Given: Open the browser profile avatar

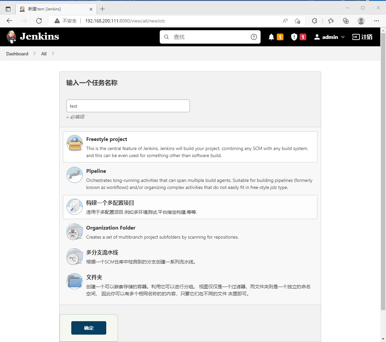Looking at the screenshot, I should (x=361, y=21).
